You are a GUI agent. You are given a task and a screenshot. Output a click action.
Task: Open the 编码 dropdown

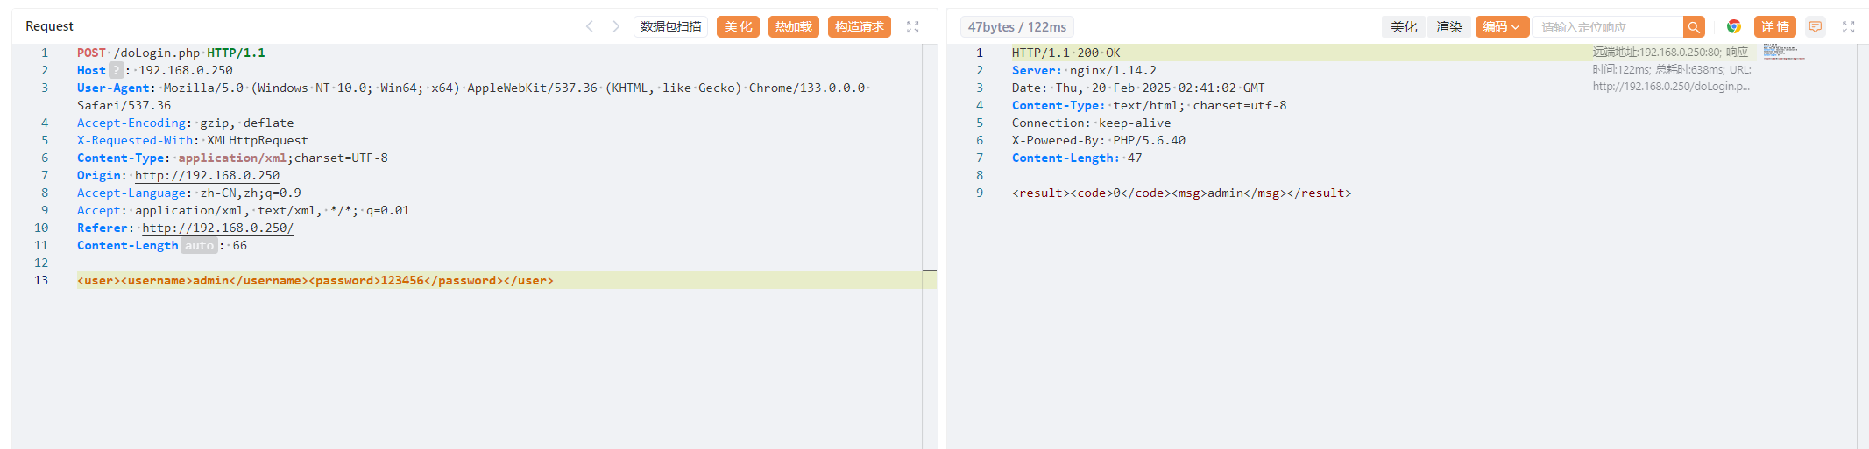[x=1502, y=27]
